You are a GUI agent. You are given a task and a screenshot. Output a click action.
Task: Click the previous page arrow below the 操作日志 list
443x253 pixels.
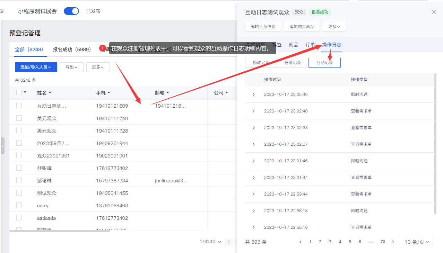300,242
